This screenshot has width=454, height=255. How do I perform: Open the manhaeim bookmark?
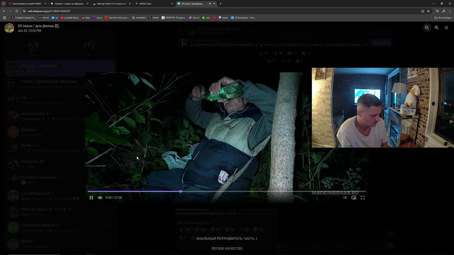click(139, 18)
